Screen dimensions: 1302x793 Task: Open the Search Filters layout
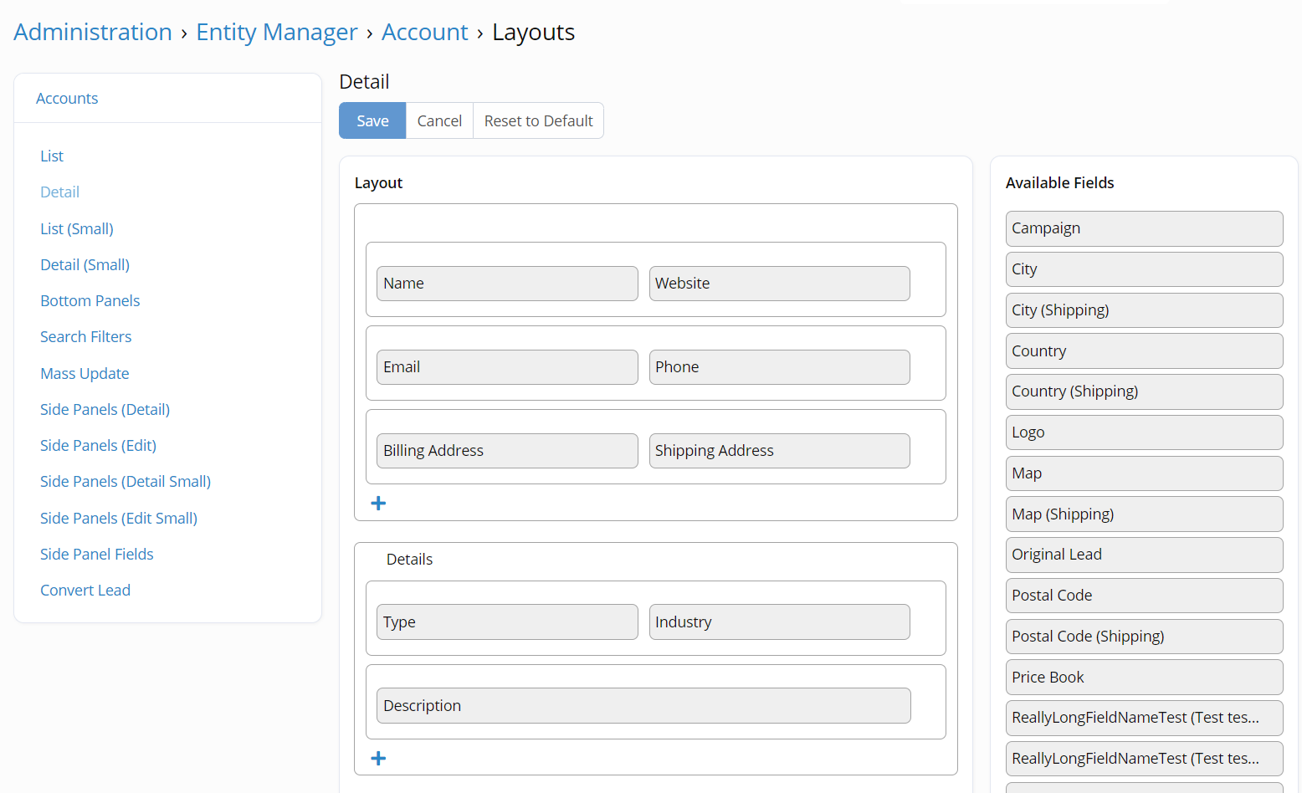point(85,336)
